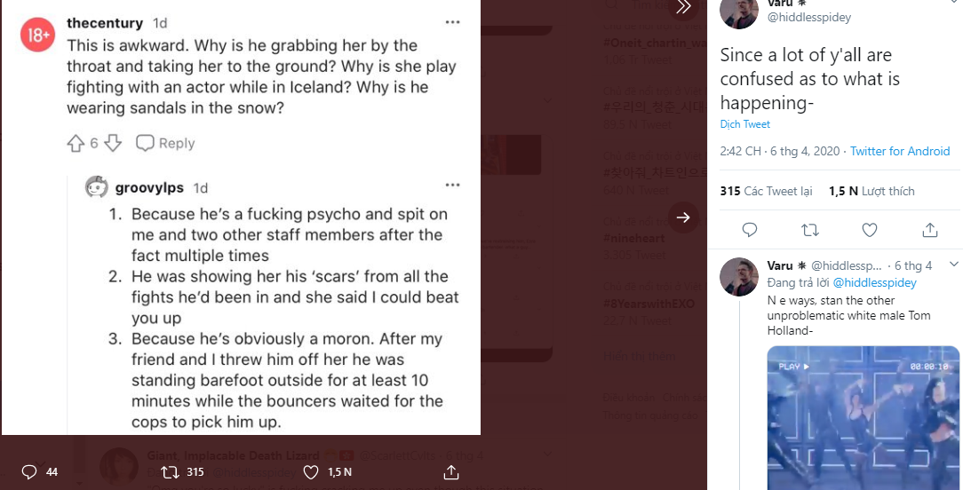Open the reply tweet's "6 thg 4" timestamp

point(913,265)
